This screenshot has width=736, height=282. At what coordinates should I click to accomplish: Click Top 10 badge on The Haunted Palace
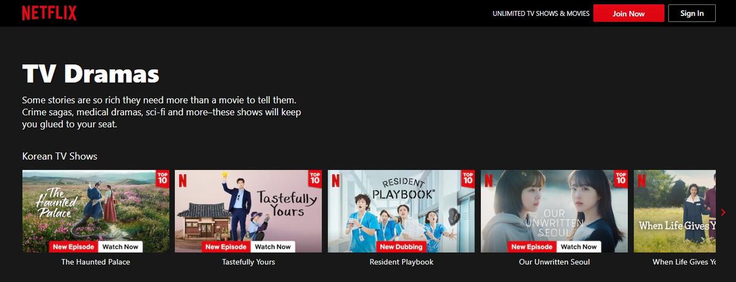[x=163, y=178]
